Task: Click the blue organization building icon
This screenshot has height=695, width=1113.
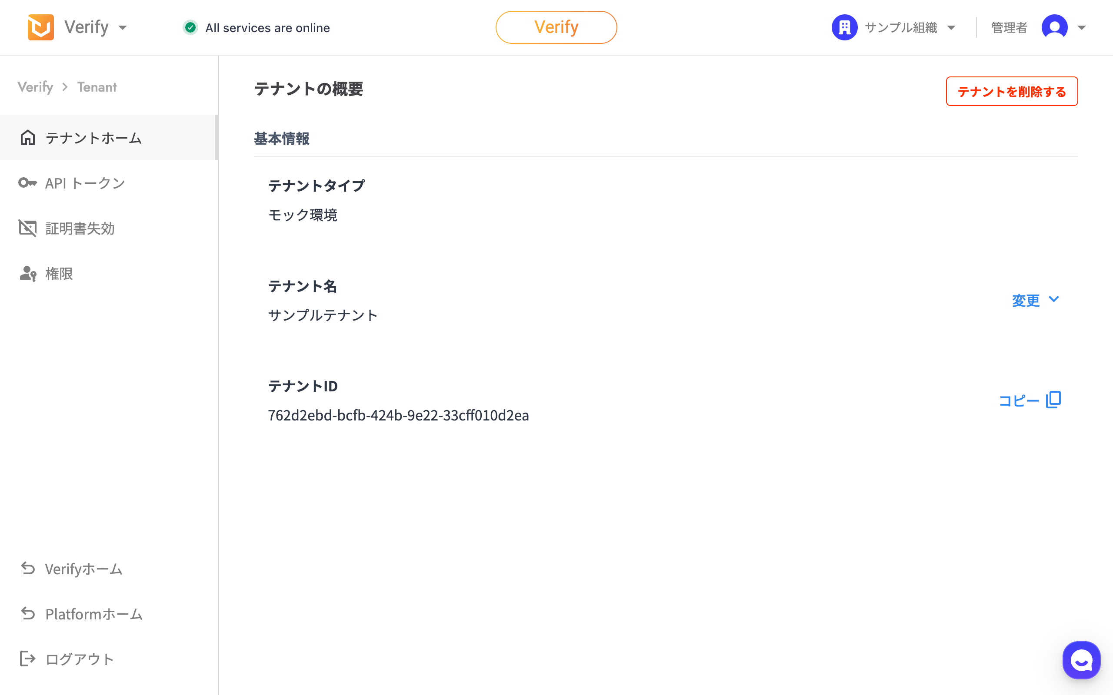Action: click(844, 27)
